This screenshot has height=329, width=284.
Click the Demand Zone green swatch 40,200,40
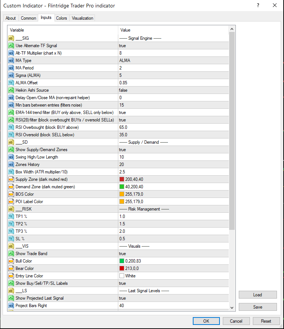(122, 187)
